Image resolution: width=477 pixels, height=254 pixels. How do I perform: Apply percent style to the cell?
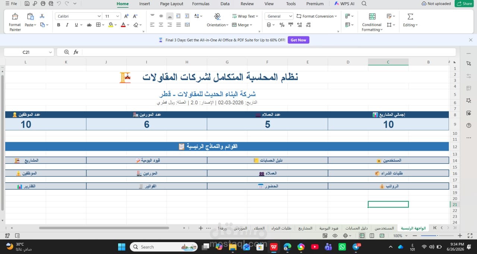[x=282, y=25]
